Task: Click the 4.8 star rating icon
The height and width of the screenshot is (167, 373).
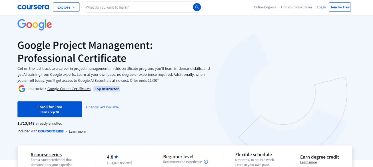Action: coord(116,157)
